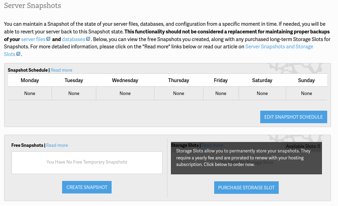
Task: Open the "server files" link
Action: click(33, 39)
